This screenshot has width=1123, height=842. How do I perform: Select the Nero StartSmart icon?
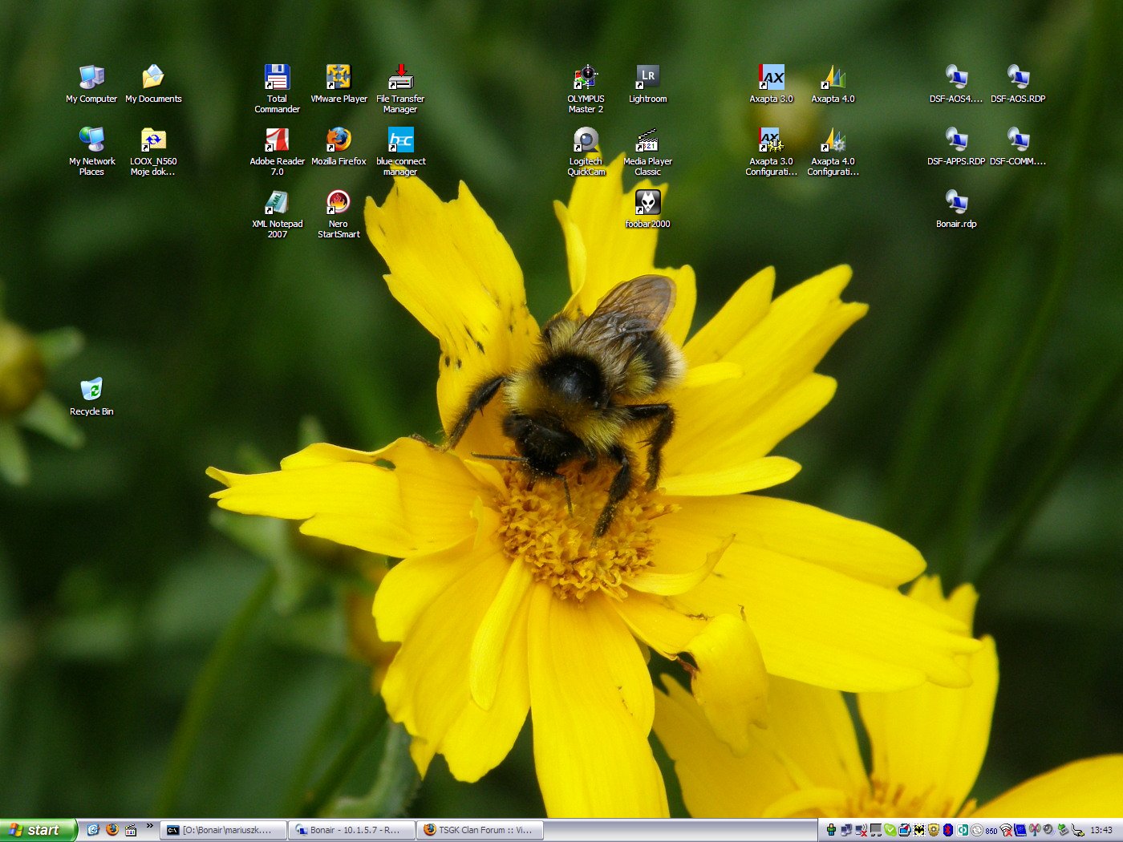point(339,203)
